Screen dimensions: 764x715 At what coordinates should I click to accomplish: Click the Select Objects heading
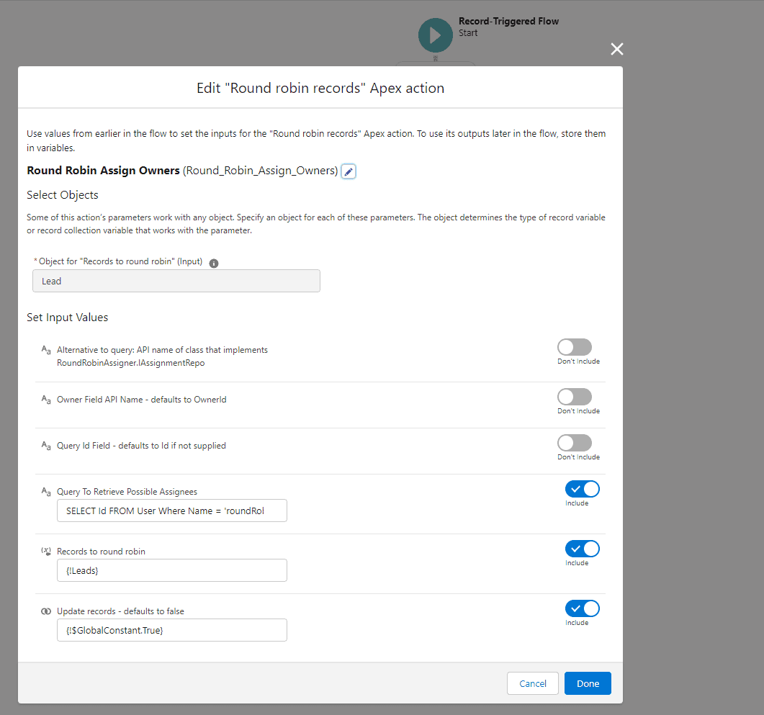coord(63,195)
